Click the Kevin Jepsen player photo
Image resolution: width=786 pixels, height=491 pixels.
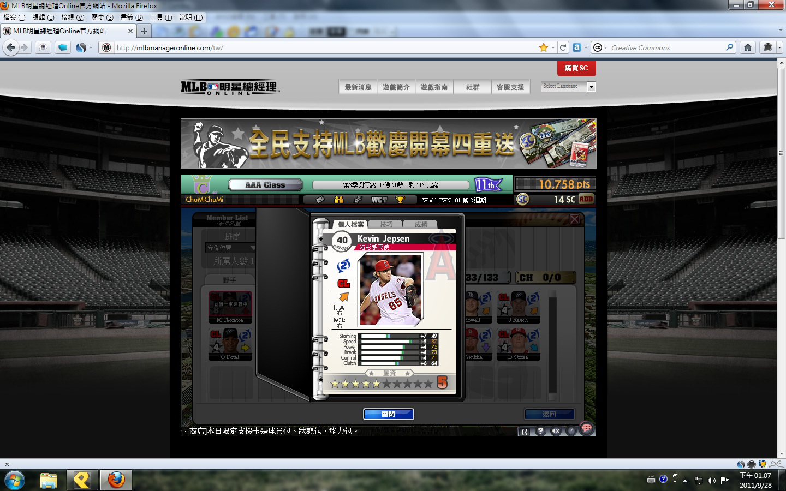click(x=390, y=290)
